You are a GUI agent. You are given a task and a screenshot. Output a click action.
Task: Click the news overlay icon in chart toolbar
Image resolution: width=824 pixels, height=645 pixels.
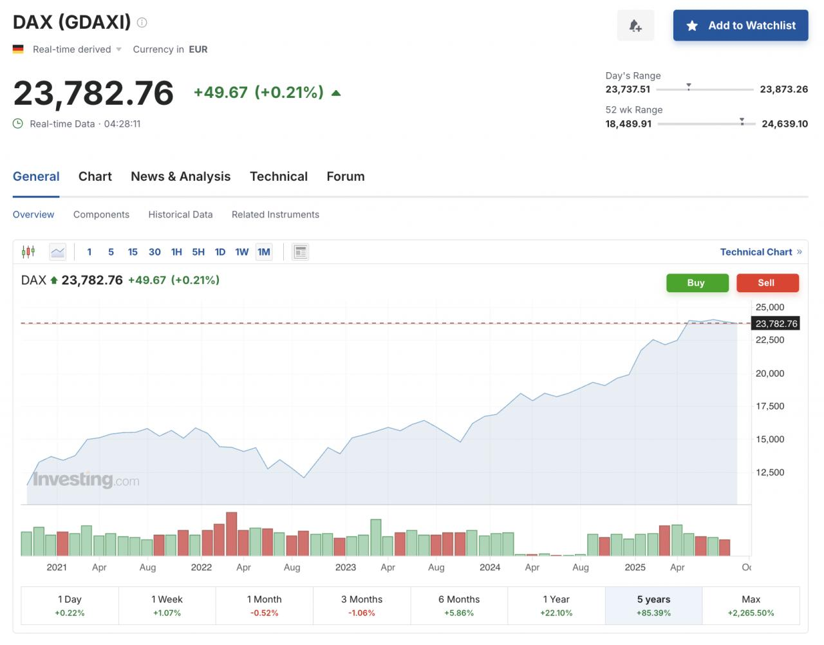[x=300, y=252]
